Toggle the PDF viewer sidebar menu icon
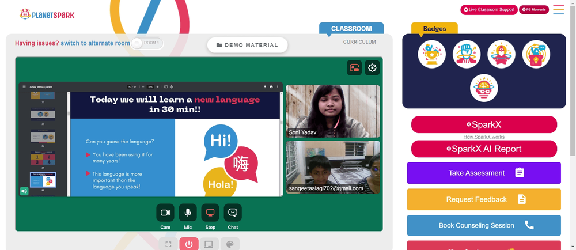Image resolution: width=576 pixels, height=250 pixels. tap(24, 86)
